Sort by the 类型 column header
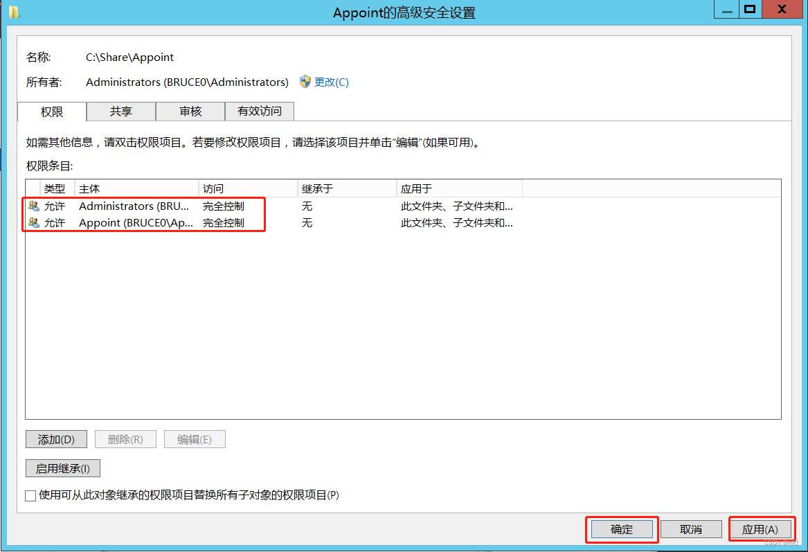 tap(57, 188)
